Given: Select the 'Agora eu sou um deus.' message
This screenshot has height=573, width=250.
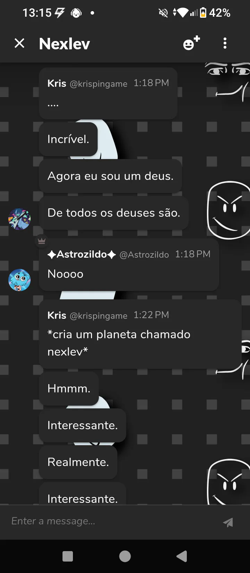Looking at the screenshot, I should (x=110, y=176).
